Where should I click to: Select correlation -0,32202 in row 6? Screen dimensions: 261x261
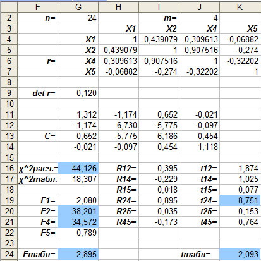pos(240,61)
